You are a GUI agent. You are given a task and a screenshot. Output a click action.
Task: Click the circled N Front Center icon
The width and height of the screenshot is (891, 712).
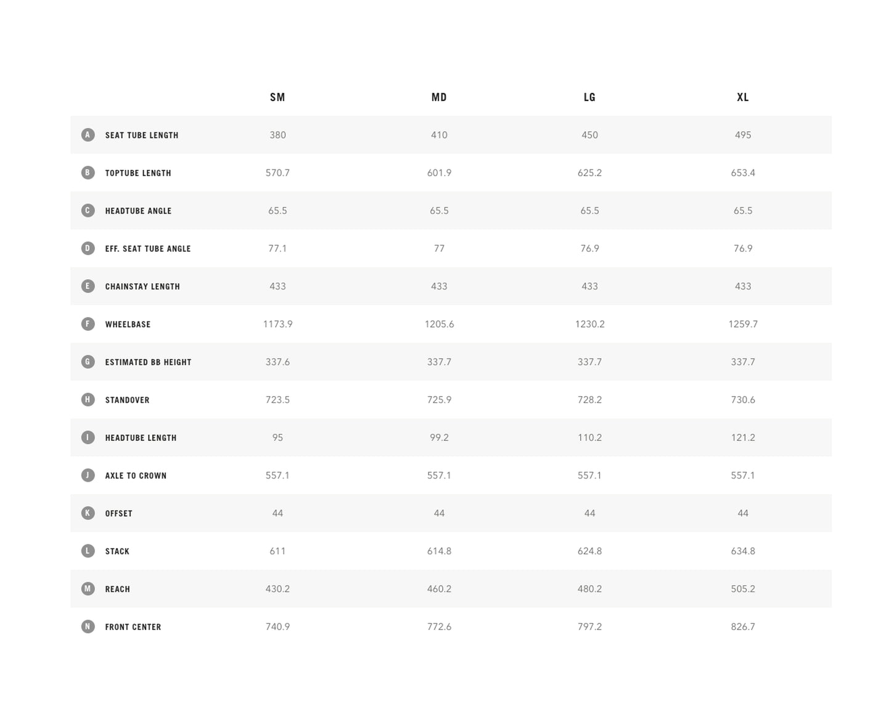click(88, 626)
